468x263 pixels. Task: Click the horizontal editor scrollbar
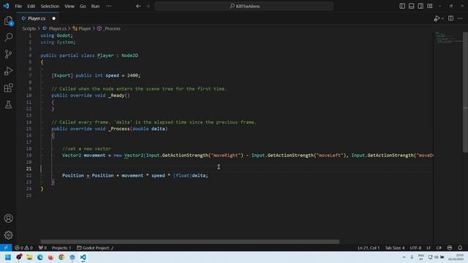(x=190, y=242)
